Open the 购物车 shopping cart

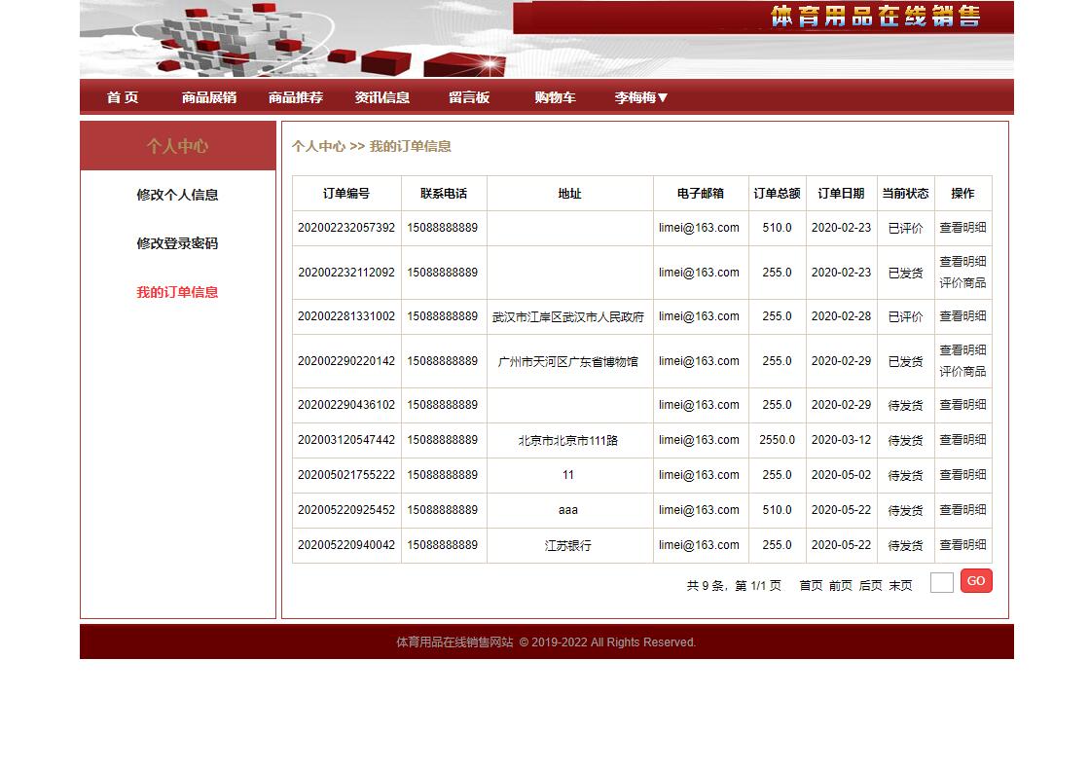tap(555, 96)
